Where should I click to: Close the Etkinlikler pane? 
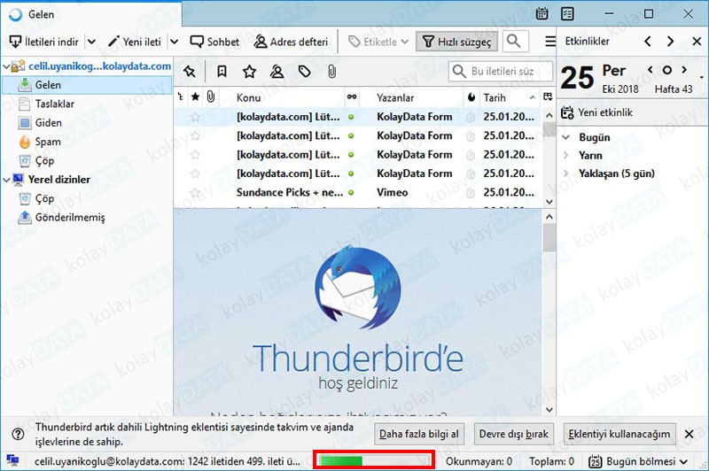coord(697,42)
